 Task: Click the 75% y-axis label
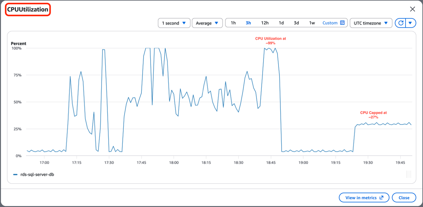17,75
